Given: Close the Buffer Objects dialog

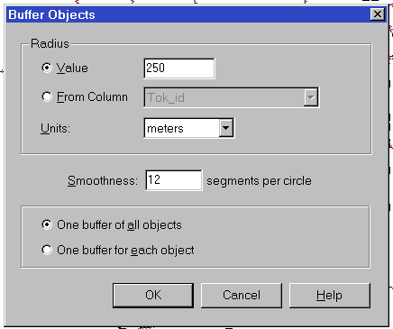Looking at the screenshot, I should coord(378,14).
